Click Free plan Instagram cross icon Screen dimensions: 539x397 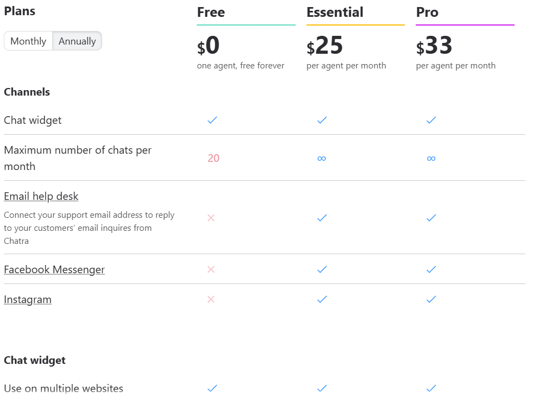coord(211,299)
